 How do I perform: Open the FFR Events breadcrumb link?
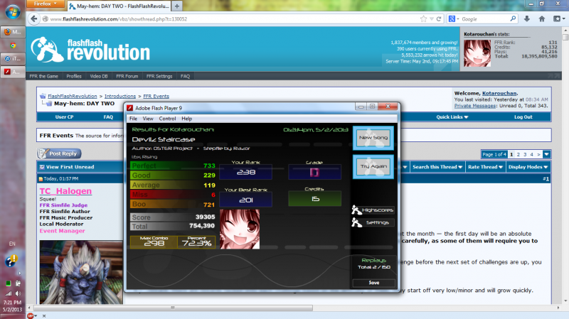(156, 96)
